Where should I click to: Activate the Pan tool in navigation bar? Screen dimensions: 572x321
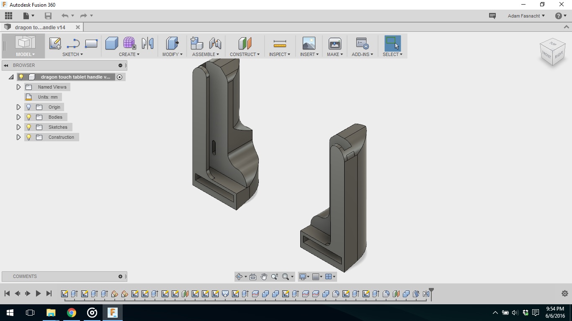264,276
